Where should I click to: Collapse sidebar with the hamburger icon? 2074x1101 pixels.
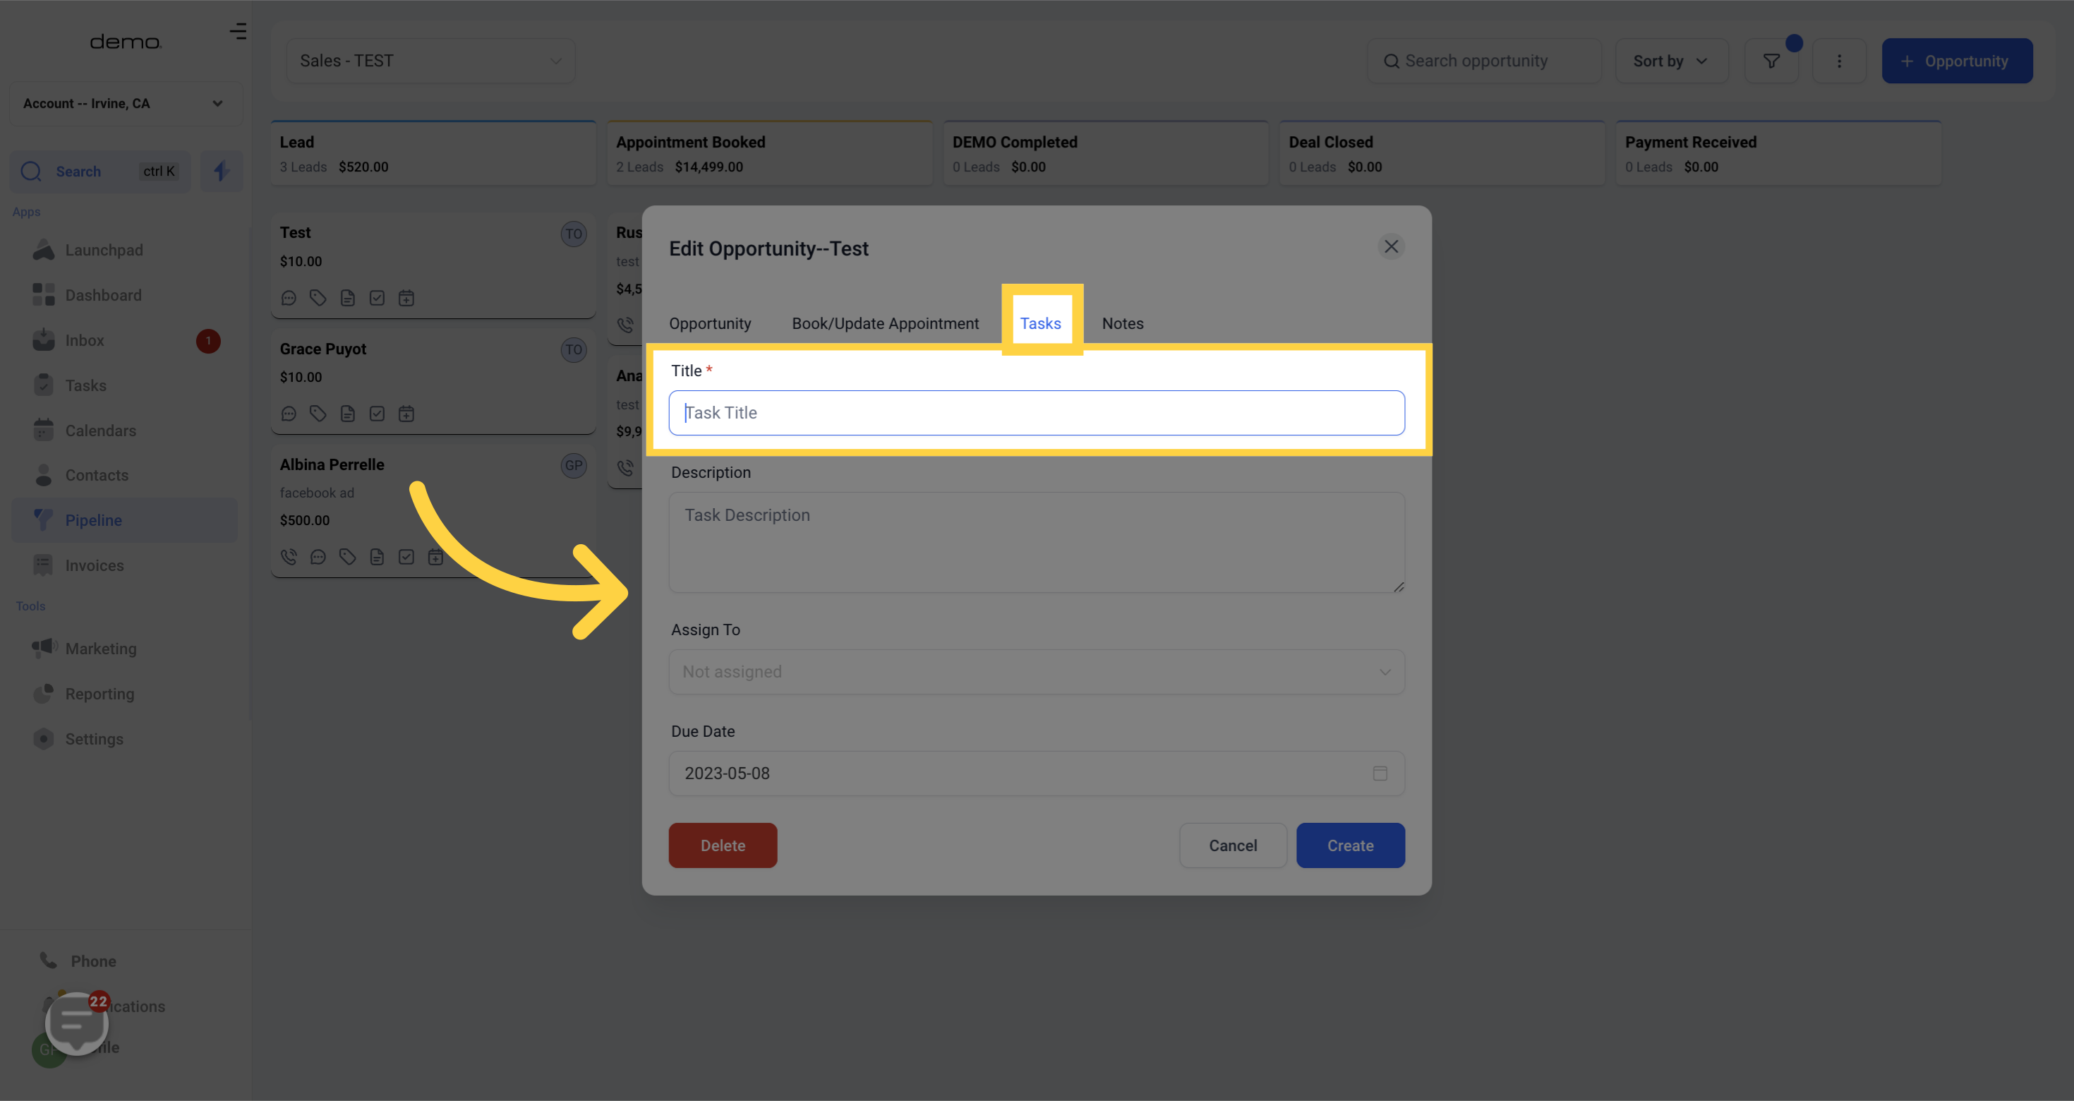pos(238,32)
